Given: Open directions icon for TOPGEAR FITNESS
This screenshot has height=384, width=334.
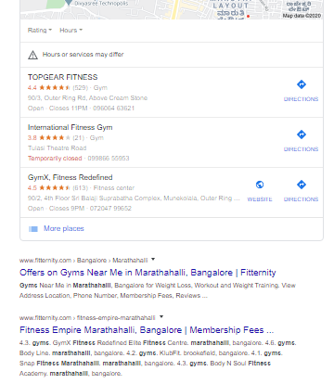Looking at the screenshot, I should [302, 84].
